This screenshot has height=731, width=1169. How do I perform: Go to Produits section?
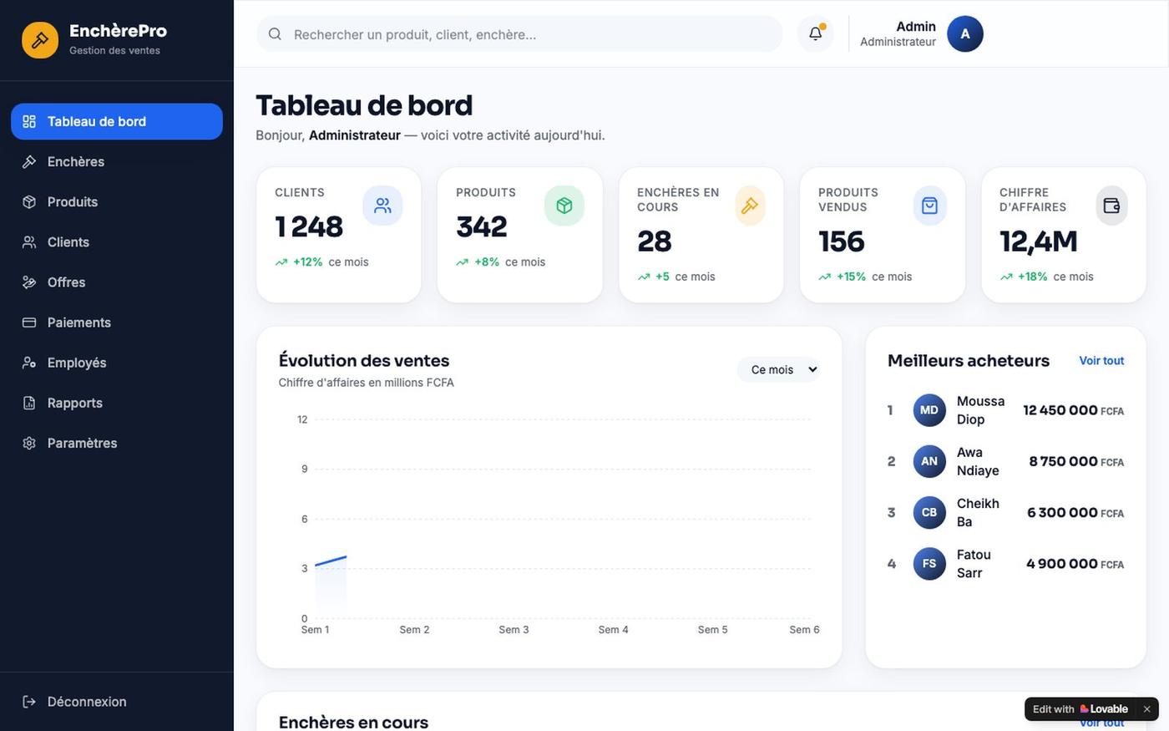117,202
